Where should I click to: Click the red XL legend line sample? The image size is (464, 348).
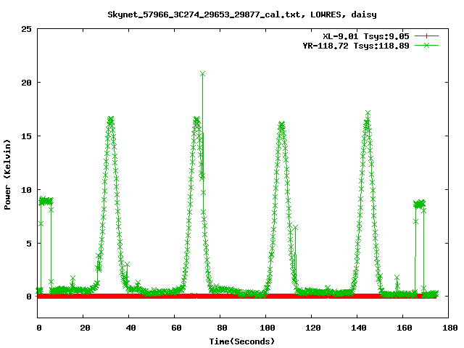(426, 36)
